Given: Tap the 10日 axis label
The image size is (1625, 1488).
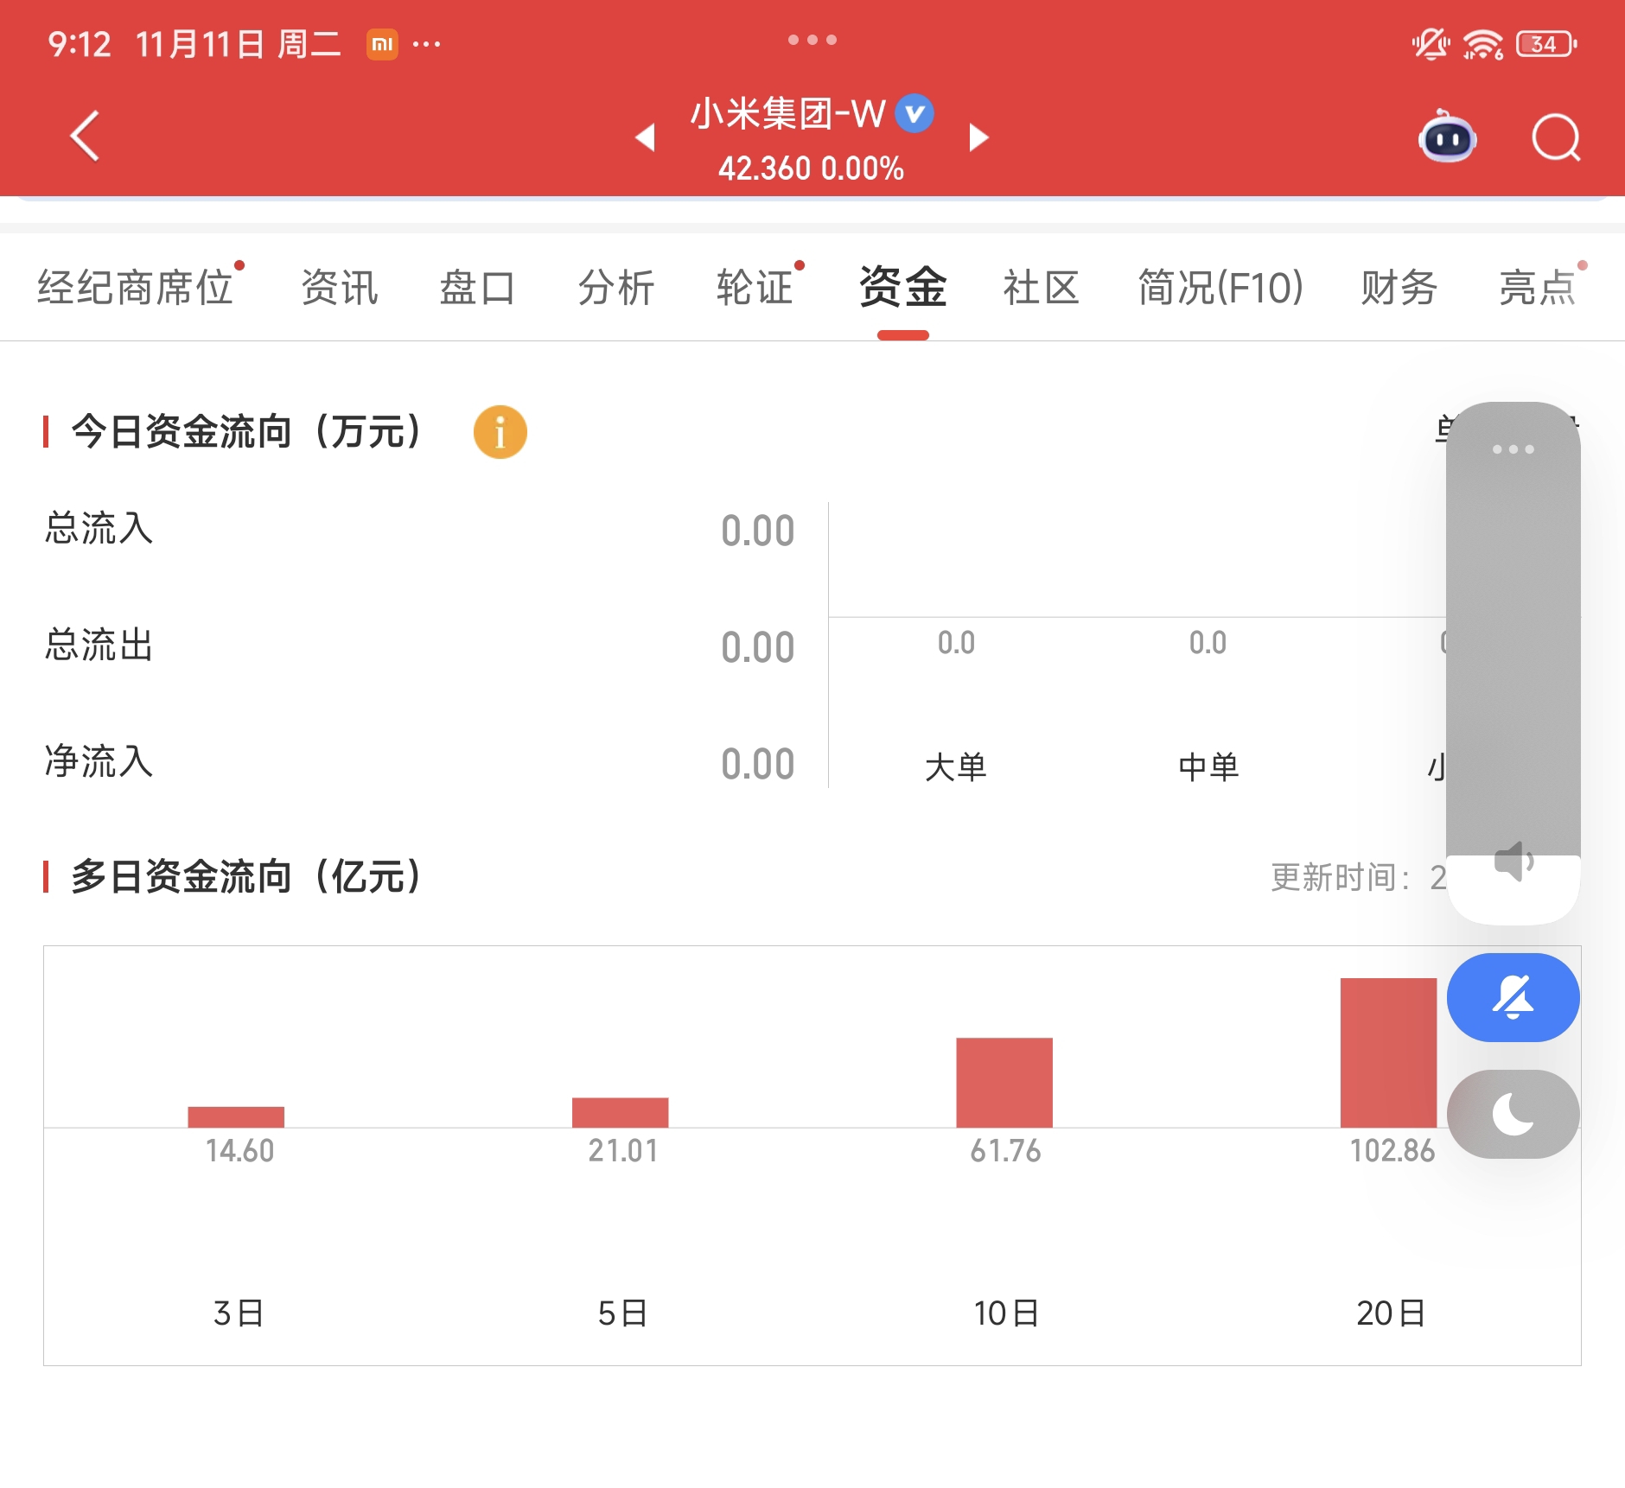Looking at the screenshot, I should (1006, 1313).
